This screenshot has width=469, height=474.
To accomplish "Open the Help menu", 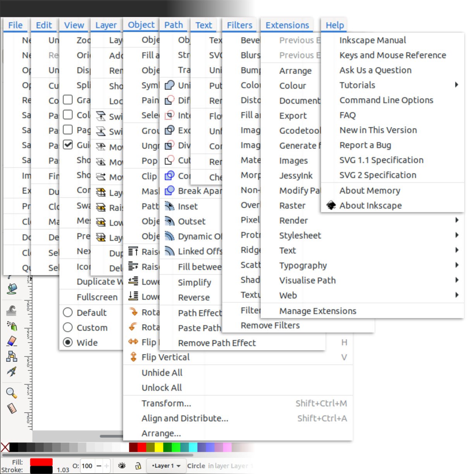I will pyautogui.click(x=335, y=25).
